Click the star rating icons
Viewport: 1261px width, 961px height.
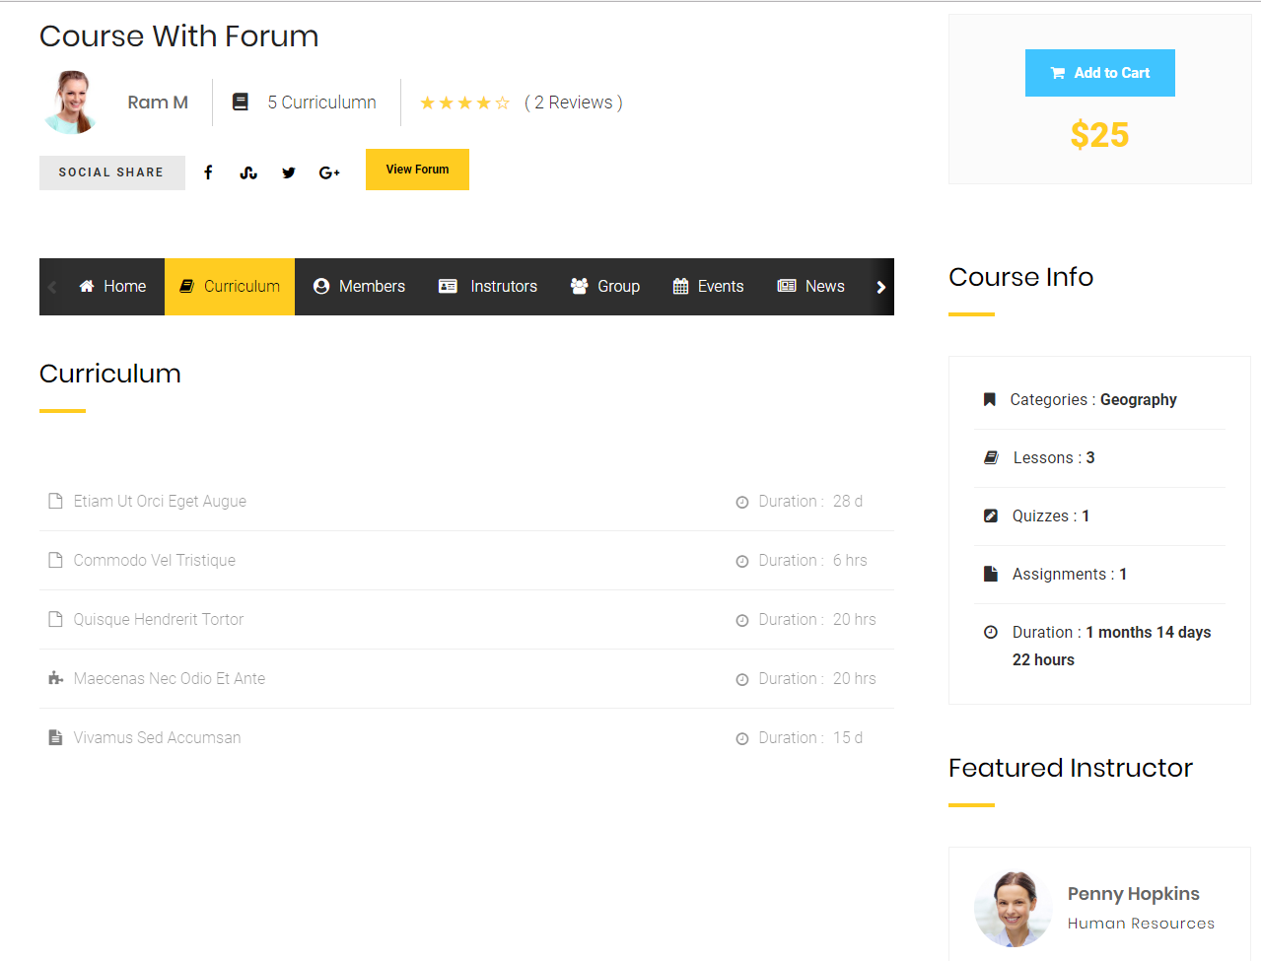(464, 103)
